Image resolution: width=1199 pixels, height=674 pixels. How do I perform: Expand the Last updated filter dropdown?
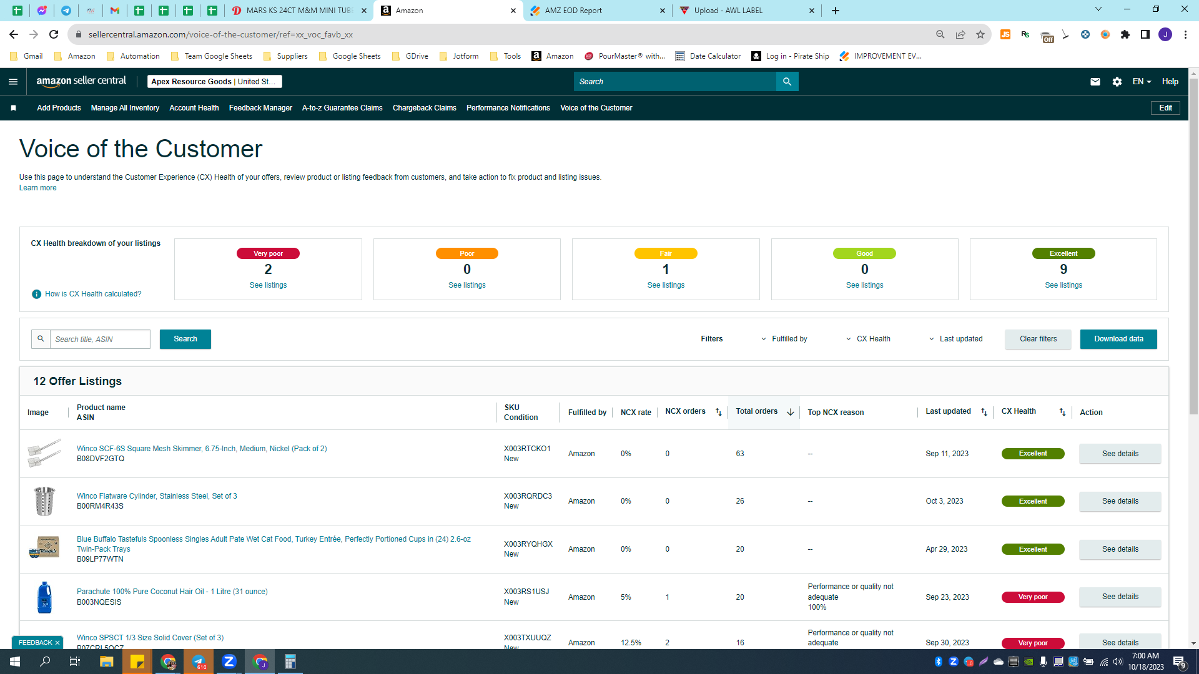(955, 339)
